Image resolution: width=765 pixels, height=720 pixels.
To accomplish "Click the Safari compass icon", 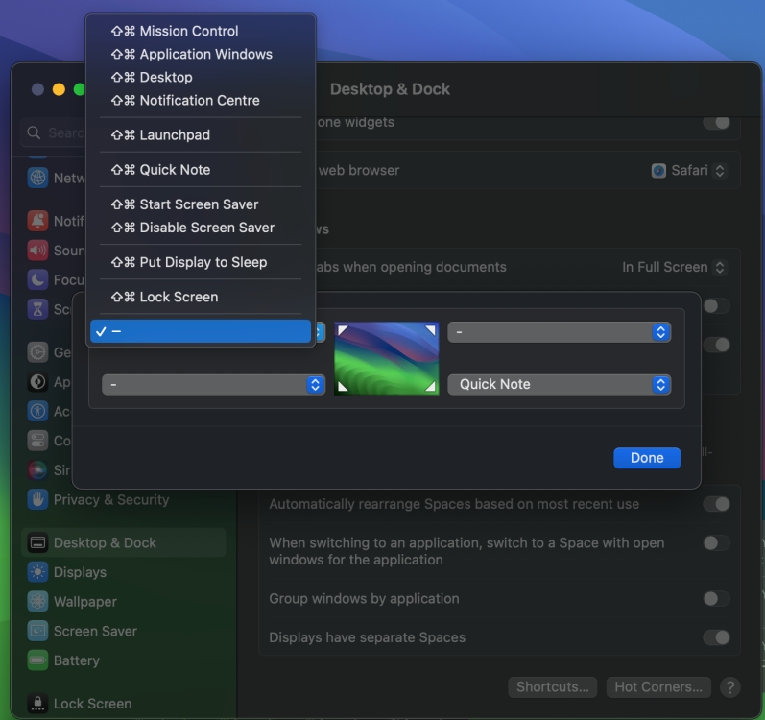I will pyautogui.click(x=658, y=171).
